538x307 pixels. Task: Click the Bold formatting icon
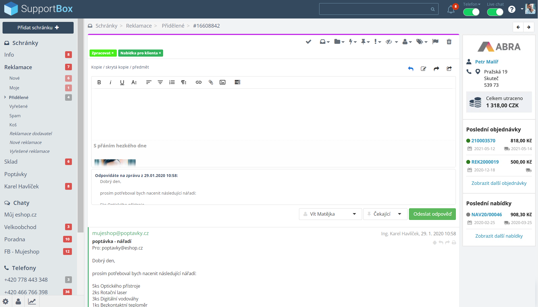click(x=99, y=82)
